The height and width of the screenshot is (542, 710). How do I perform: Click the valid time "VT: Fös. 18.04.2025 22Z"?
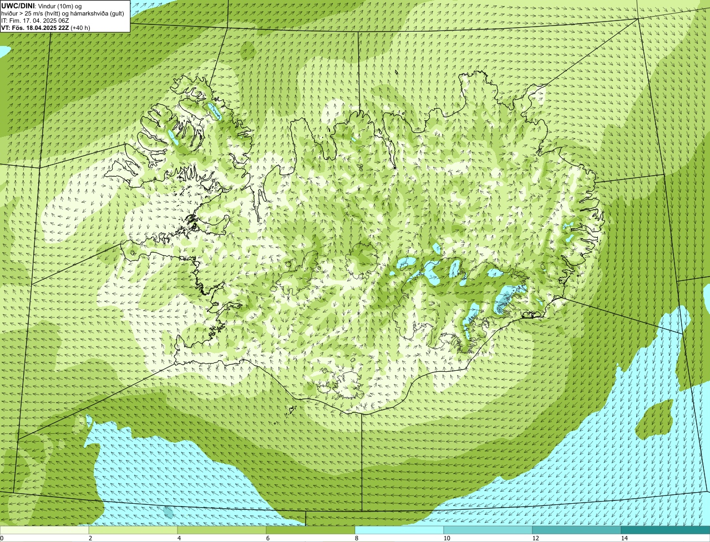[x=35, y=28]
